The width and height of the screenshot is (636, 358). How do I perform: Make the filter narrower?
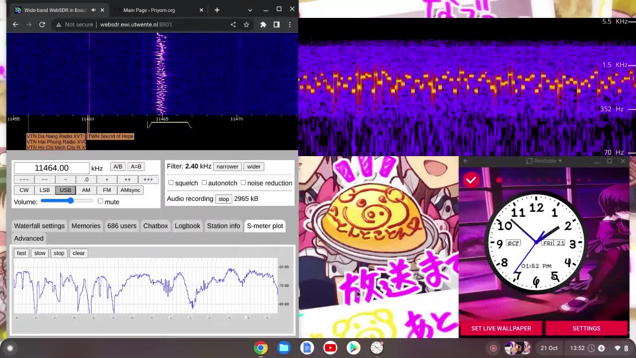coord(227,167)
